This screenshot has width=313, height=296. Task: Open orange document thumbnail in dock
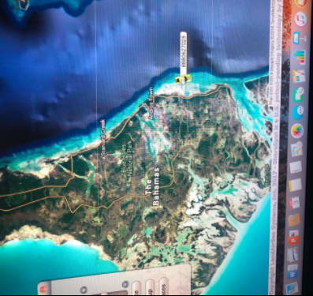pos(294,220)
